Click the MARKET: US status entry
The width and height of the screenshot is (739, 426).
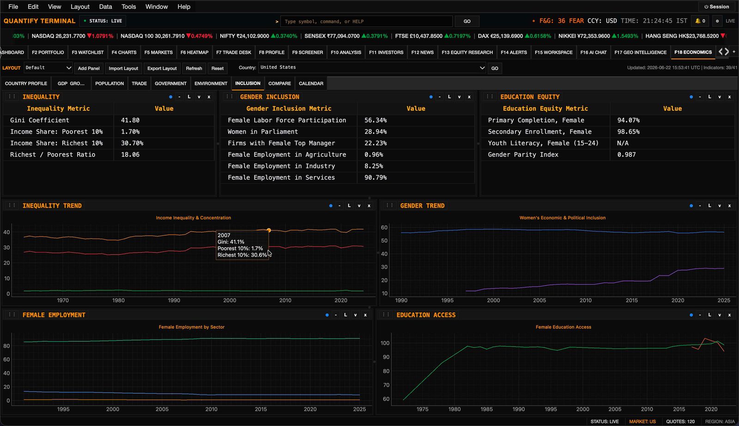coord(642,421)
